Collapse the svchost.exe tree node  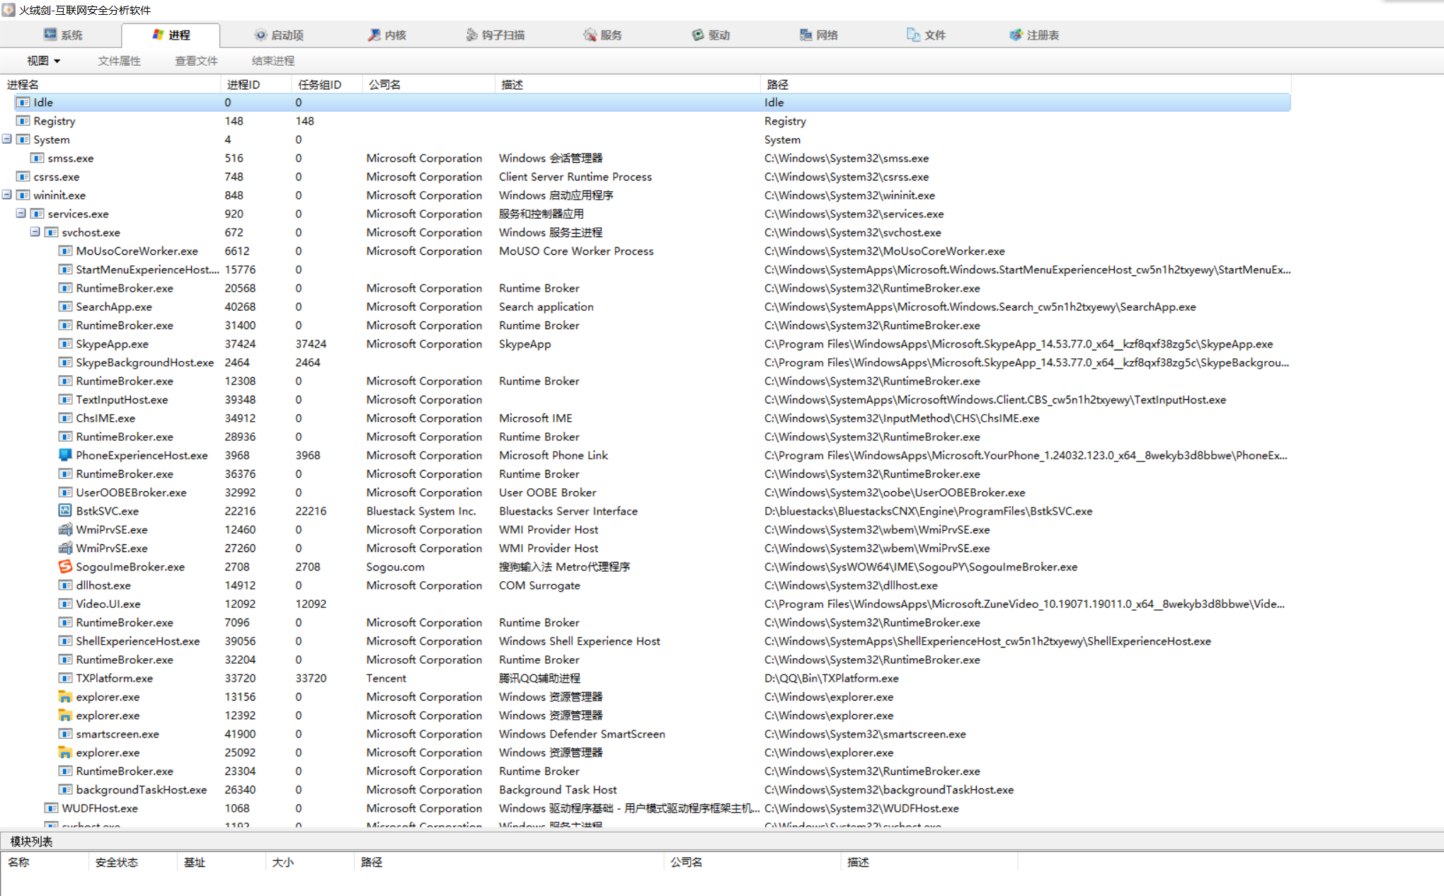coord(35,231)
